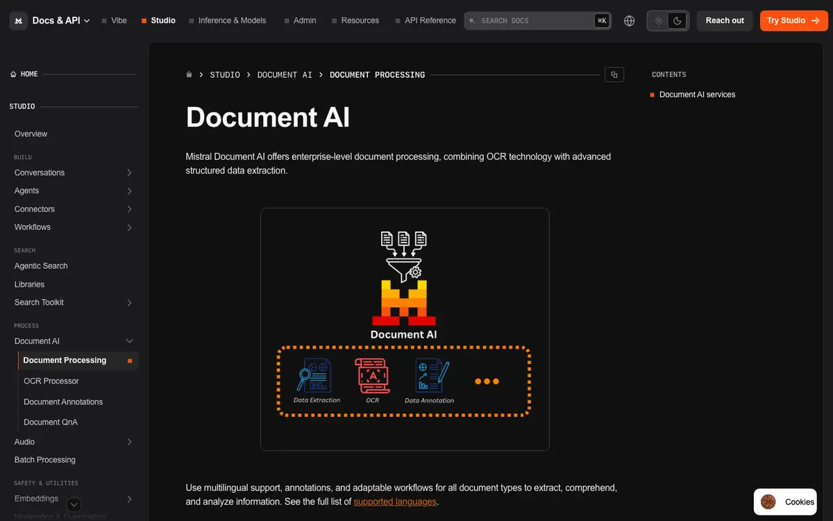Click the Document AI sidebar item

click(37, 341)
